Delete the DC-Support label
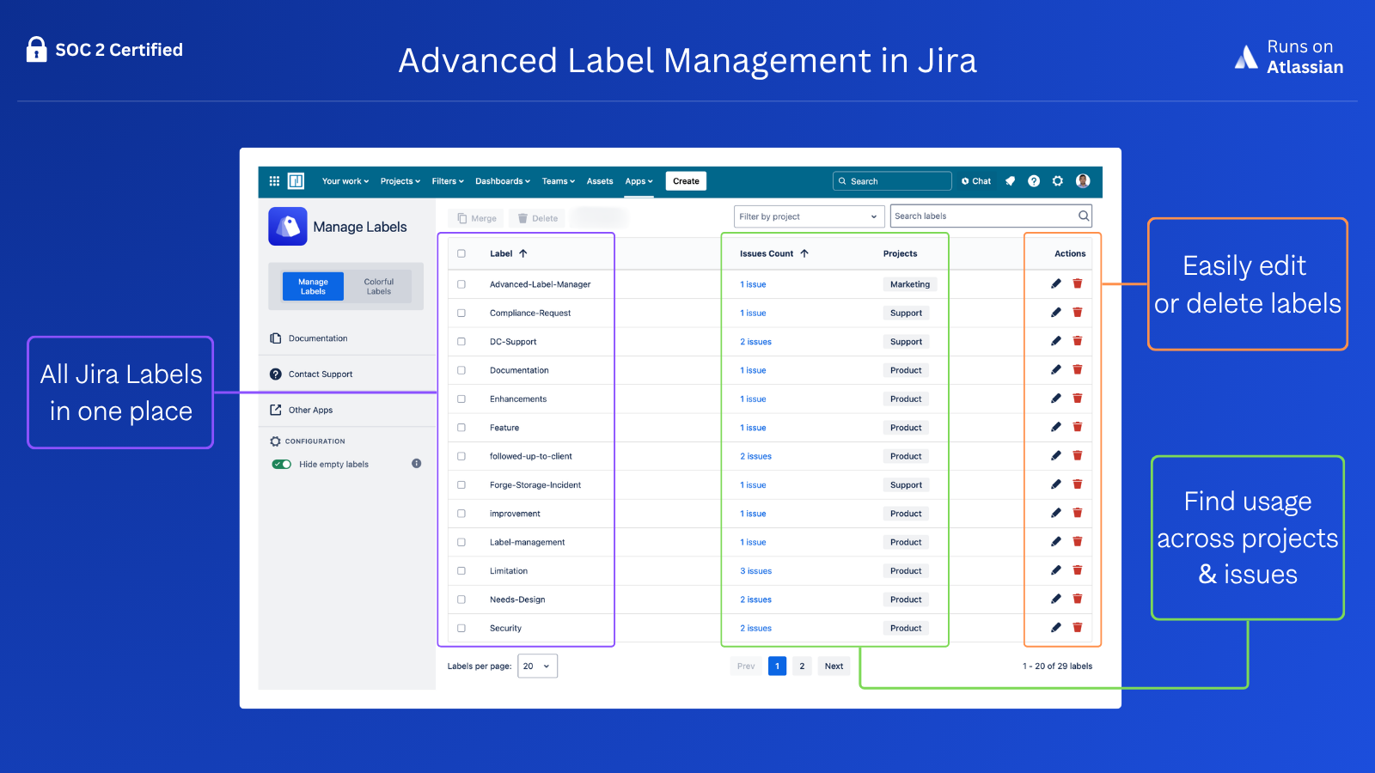This screenshot has width=1375, height=773. tap(1078, 341)
